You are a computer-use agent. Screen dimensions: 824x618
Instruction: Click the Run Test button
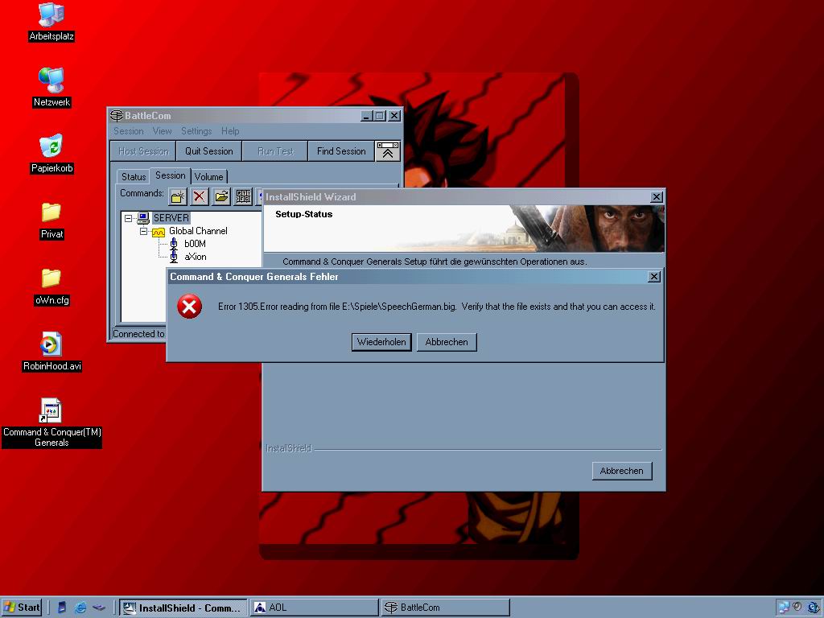[x=275, y=150]
